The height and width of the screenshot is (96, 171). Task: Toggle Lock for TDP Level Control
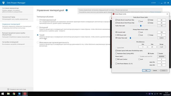point(139,59)
